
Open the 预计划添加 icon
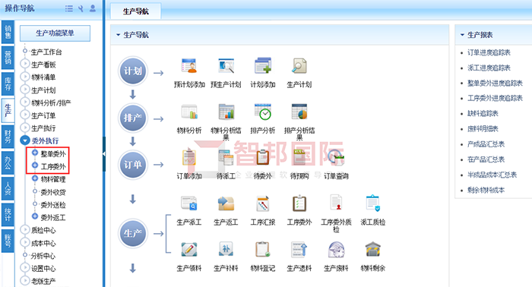(189, 66)
